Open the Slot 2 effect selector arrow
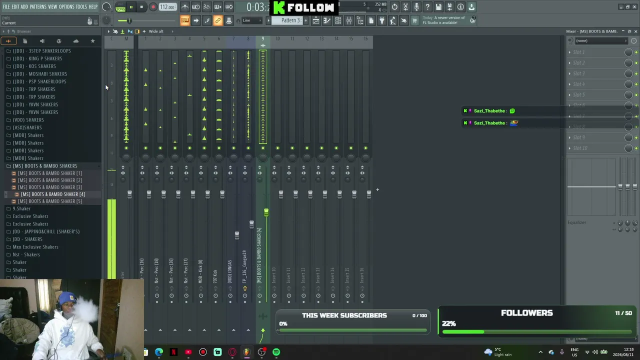Screen dimensions: 640x360 pyautogui.click(x=569, y=63)
